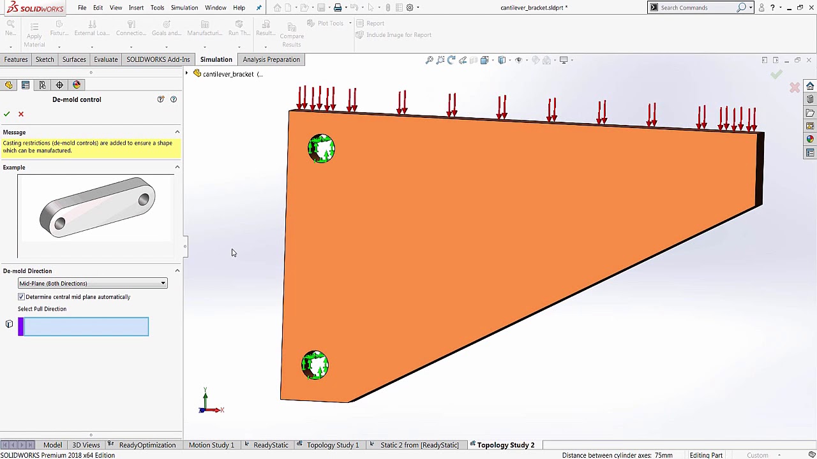817x459 pixels.
Task: Open the Topology Study 1 tab
Action: click(x=333, y=445)
